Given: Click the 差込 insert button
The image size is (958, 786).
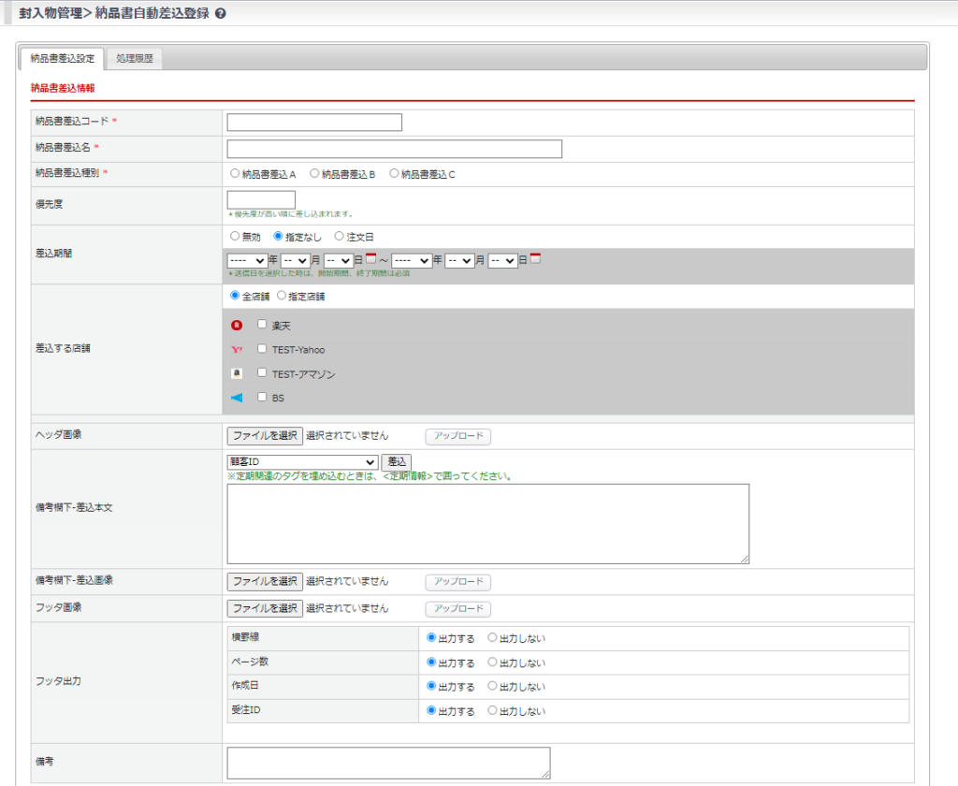Looking at the screenshot, I should coord(397,462).
